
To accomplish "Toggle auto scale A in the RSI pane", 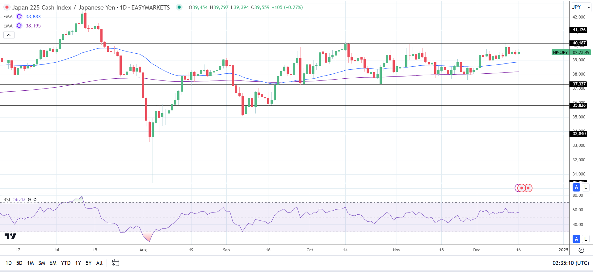I will click(x=576, y=239).
